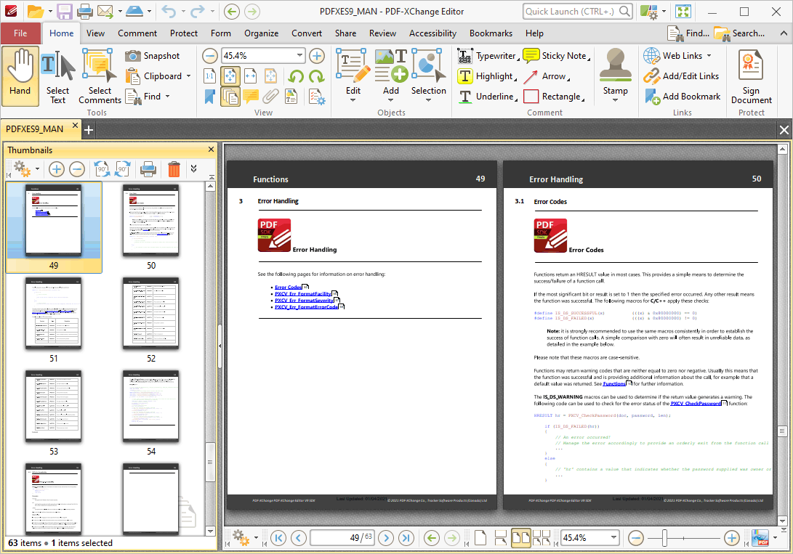Open the File menu
The width and height of the screenshot is (793, 554).
point(22,33)
